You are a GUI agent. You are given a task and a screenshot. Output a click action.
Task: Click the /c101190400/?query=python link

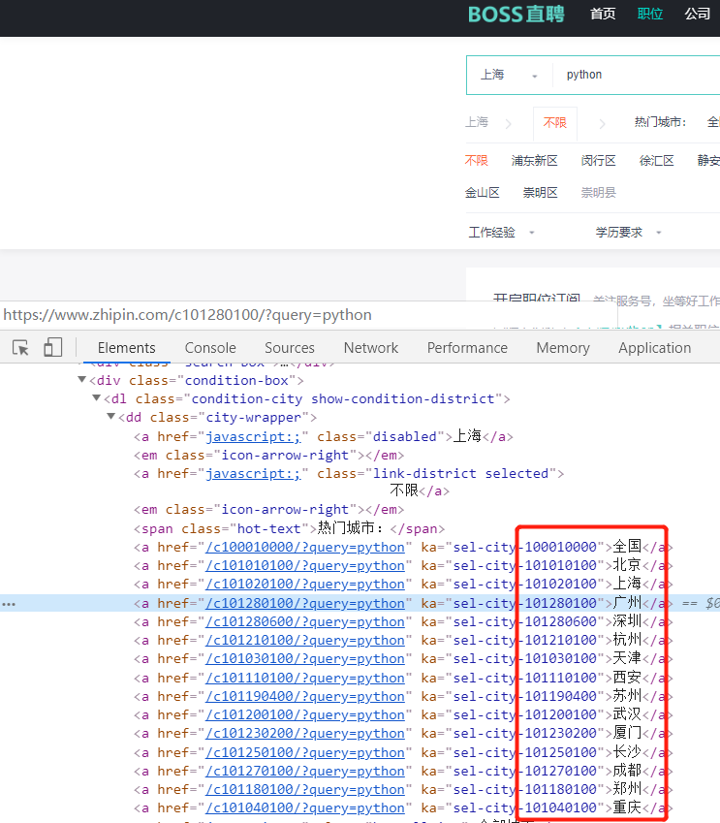pyautogui.click(x=305, y=697)
